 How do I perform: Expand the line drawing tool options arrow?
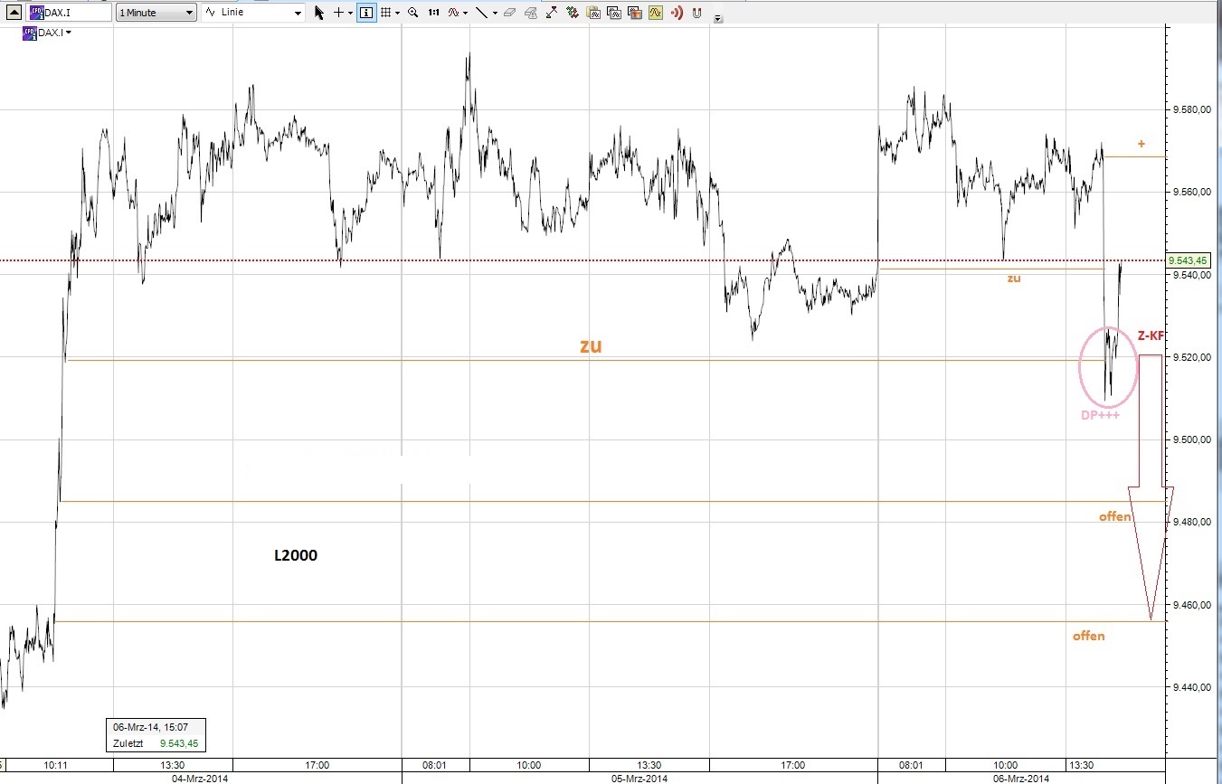[x=495, y=13]
